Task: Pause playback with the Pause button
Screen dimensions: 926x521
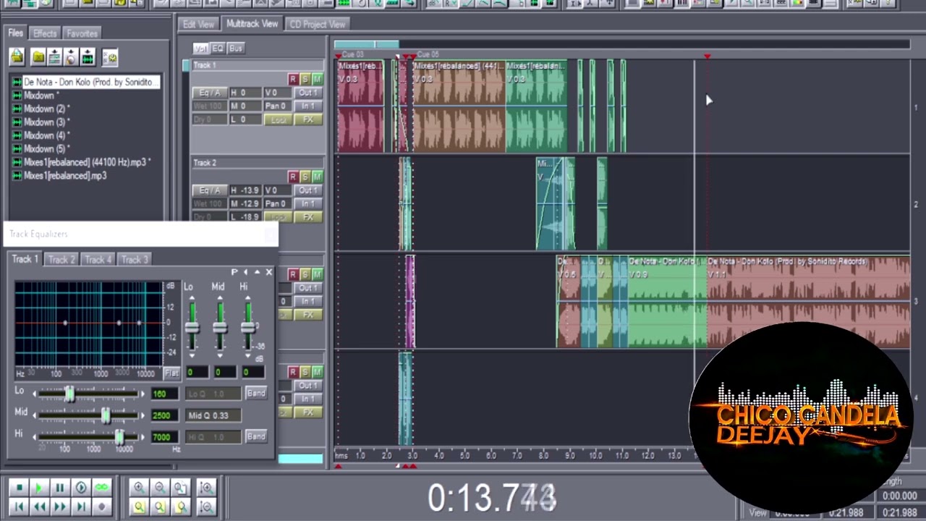Action: pyautogui.click(x=60, y=488)
